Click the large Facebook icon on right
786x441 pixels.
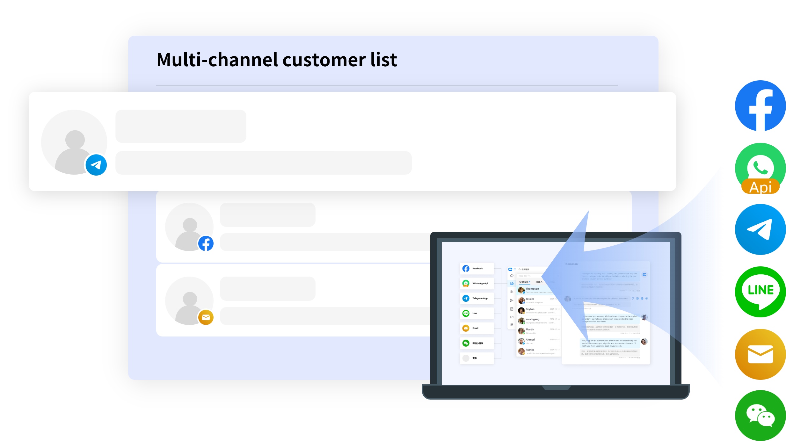point(760,106)
